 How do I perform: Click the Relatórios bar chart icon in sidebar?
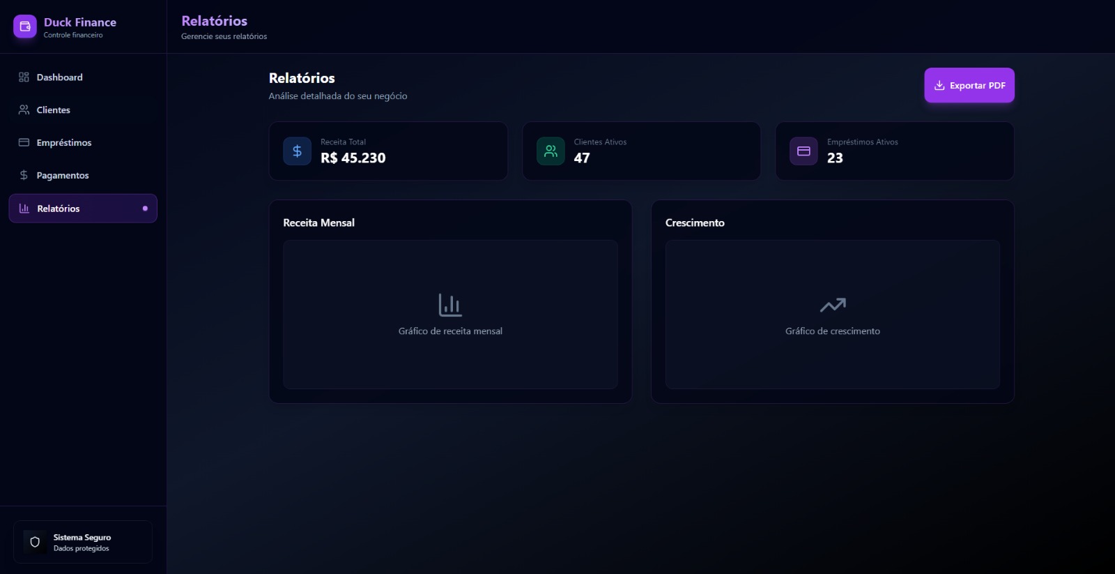click(24, 209)
